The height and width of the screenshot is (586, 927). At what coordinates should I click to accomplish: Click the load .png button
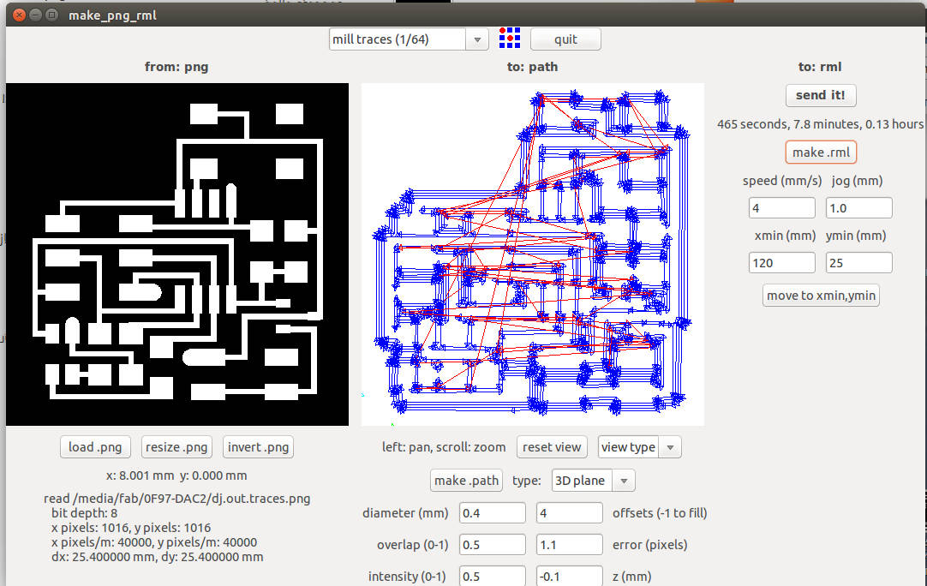(x=94, y=447)
